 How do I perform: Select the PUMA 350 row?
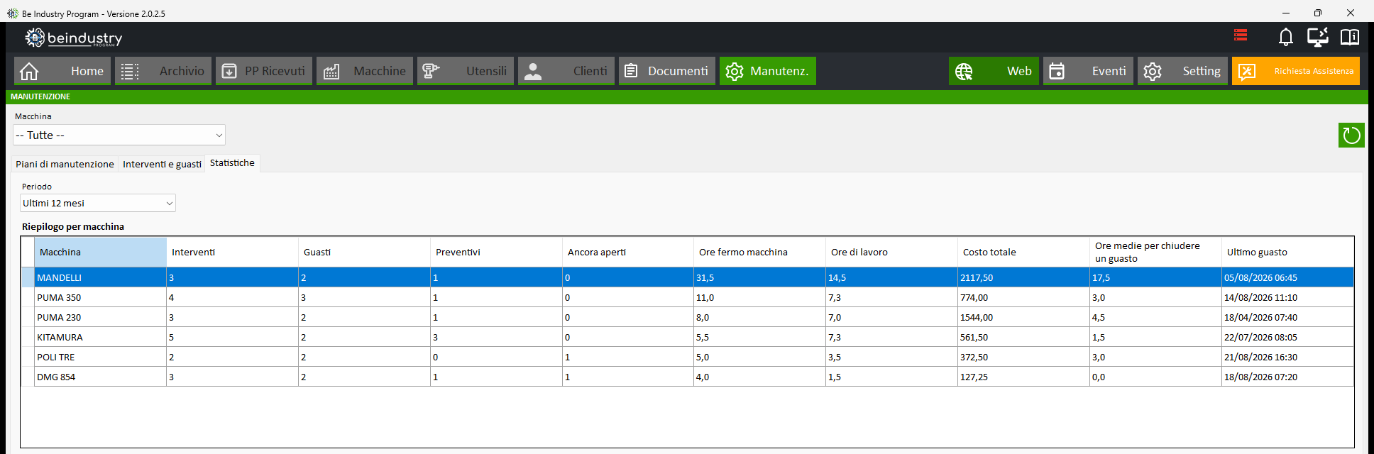687,297
